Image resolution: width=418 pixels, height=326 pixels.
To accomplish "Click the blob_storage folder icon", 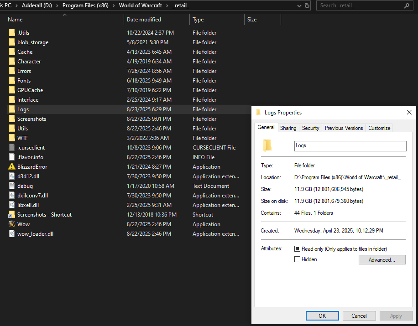I will [x=12, y=42].
